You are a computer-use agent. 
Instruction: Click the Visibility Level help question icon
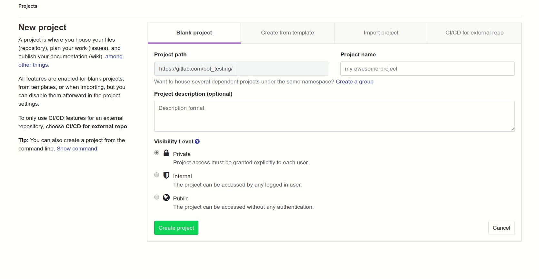197,141
